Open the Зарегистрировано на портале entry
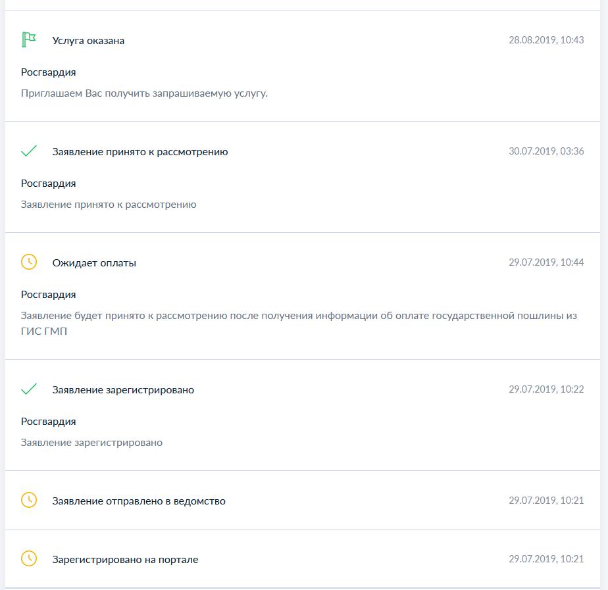This screenshot has height=590, width=608. coord(125,560)
